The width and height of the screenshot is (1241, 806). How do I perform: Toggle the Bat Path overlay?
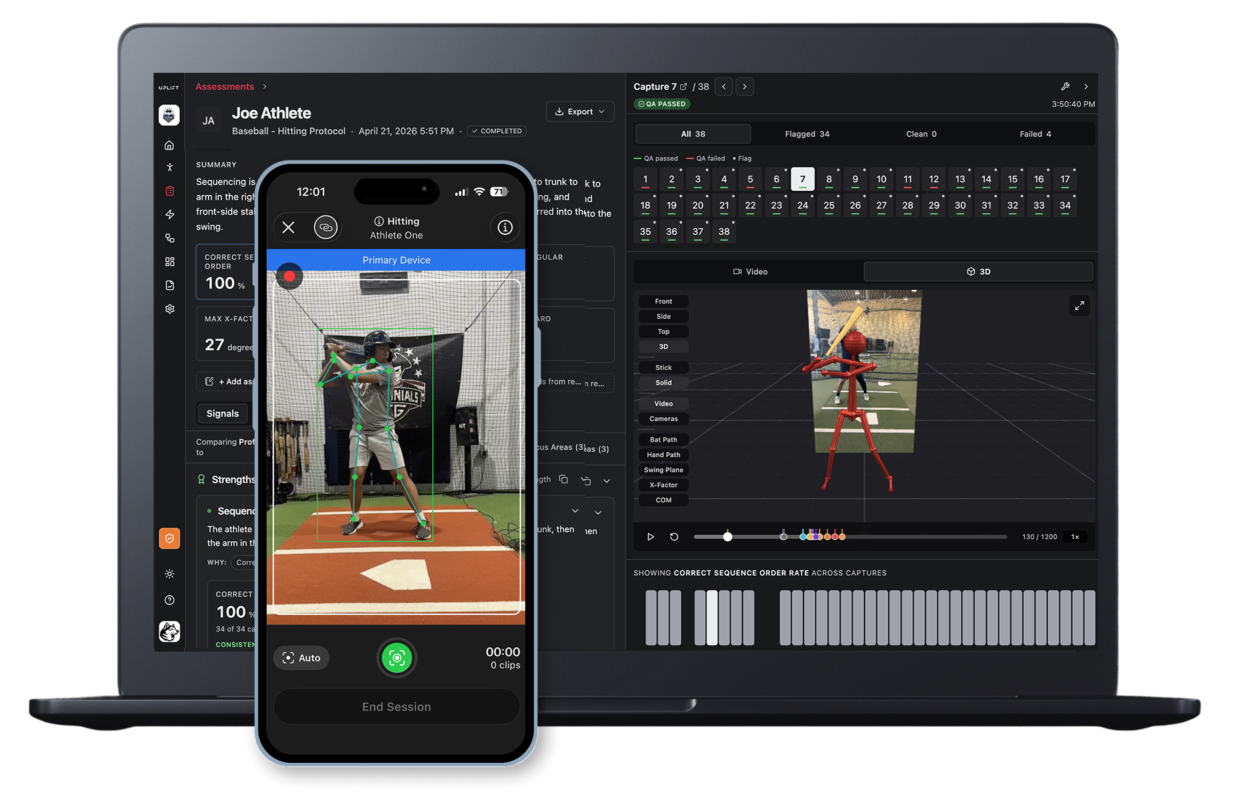pos(664,440)
